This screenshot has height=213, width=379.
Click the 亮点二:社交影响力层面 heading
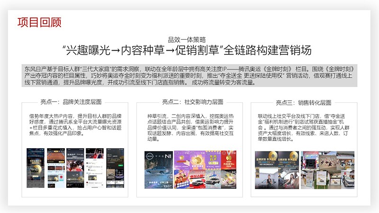coord(189,102)
